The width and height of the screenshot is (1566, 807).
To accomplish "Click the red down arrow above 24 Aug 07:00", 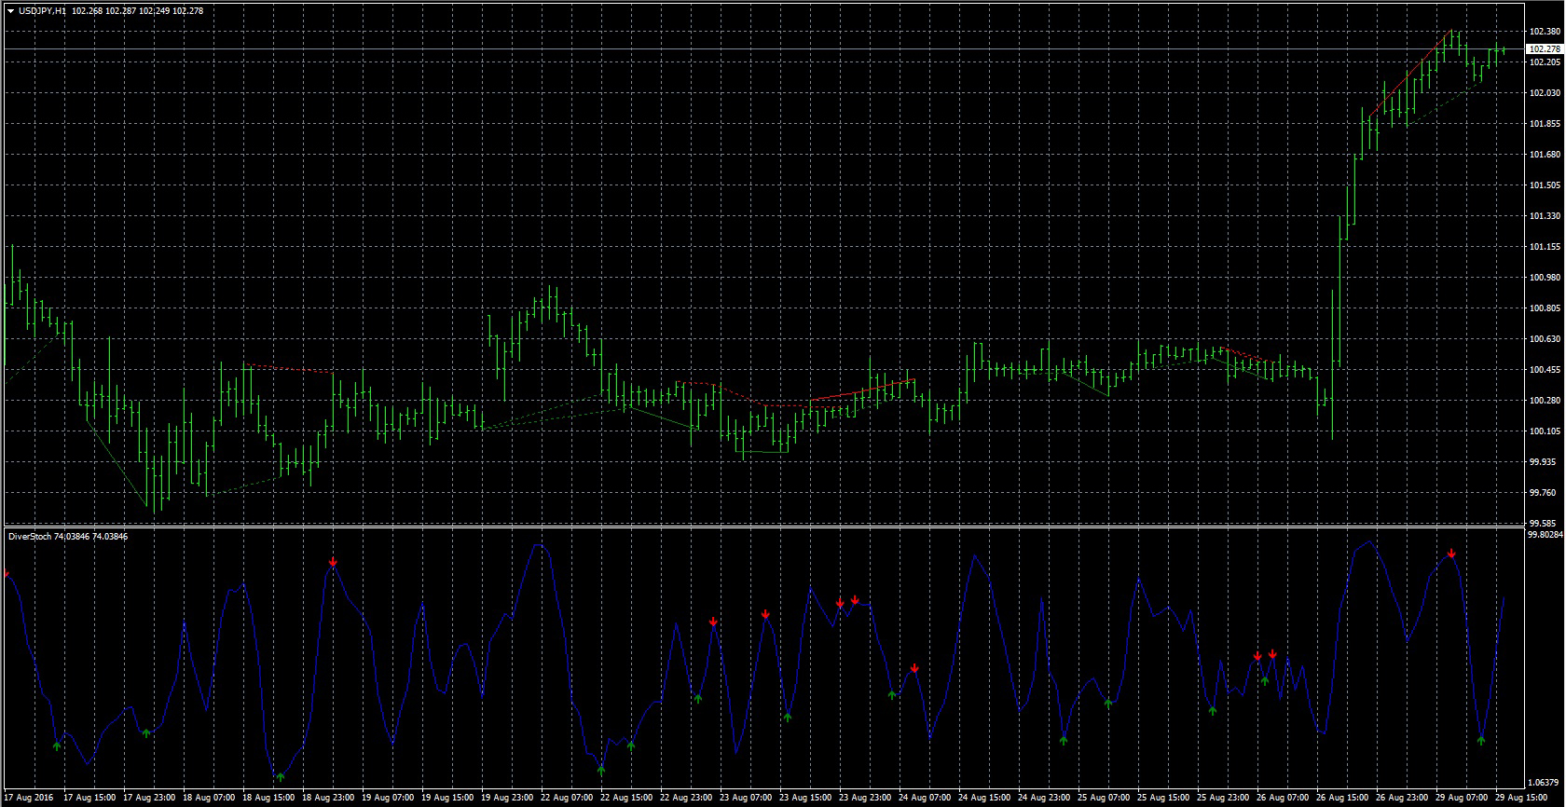I will (x=915, y=667).
